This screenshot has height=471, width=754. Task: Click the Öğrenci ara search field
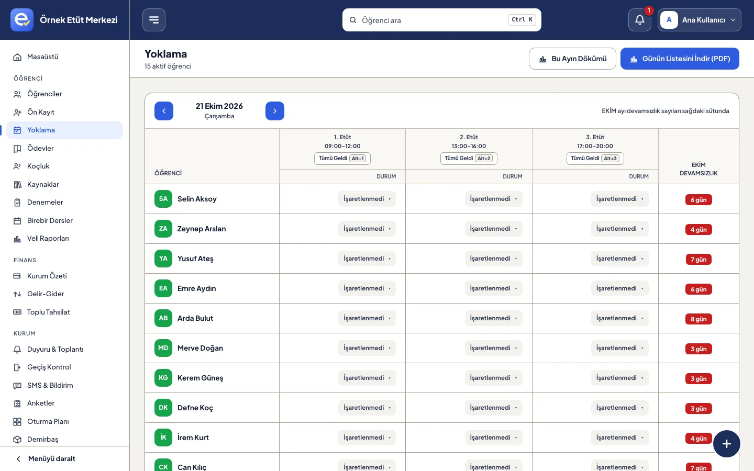coord(442,20)
